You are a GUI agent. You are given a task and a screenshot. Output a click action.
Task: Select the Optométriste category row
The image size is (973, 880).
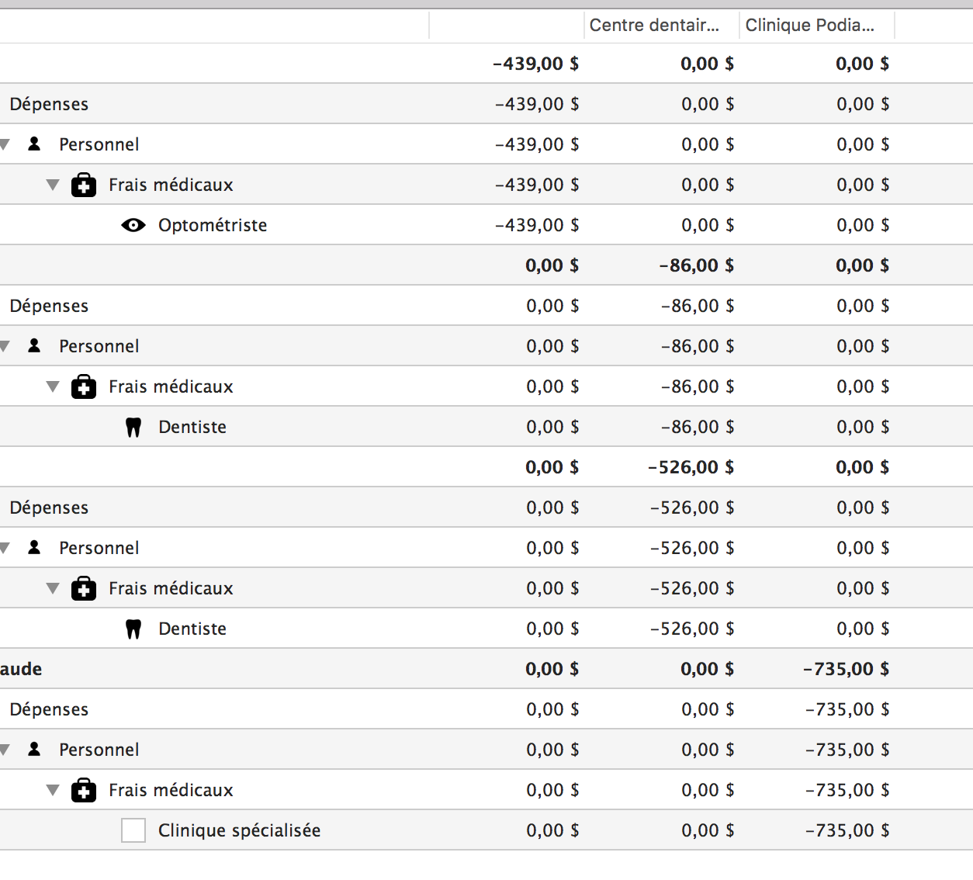(486, 225)
